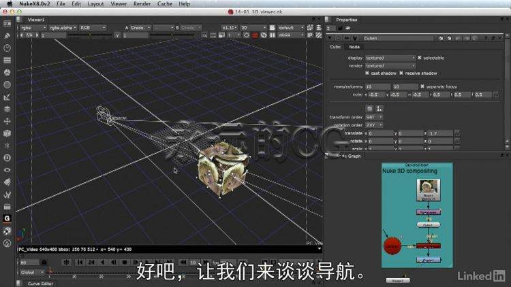Open the Transform nodes move-arrows icon
The image size is (511, 287).
click(7, 121)
